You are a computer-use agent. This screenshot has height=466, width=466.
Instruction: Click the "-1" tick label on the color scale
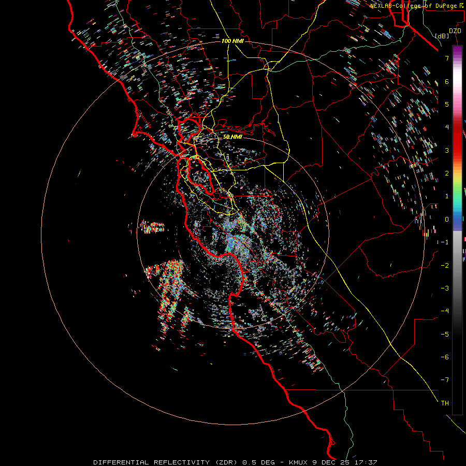coord(445,242)
